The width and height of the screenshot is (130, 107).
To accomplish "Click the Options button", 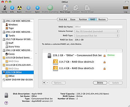I will coord(58,83).
